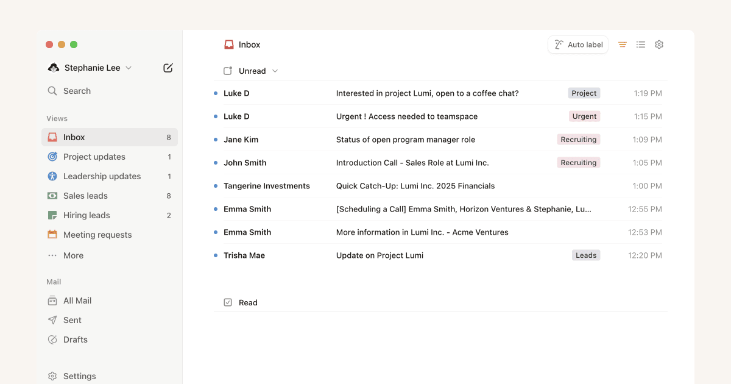
Task: Select the unread dot beside Trisha Mae
Action: pos(214,255)
